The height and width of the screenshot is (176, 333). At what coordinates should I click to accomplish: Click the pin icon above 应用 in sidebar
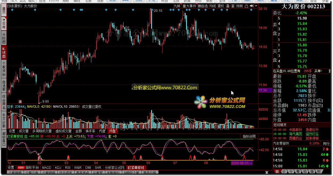pyautogui.click(x=4, y=20)
